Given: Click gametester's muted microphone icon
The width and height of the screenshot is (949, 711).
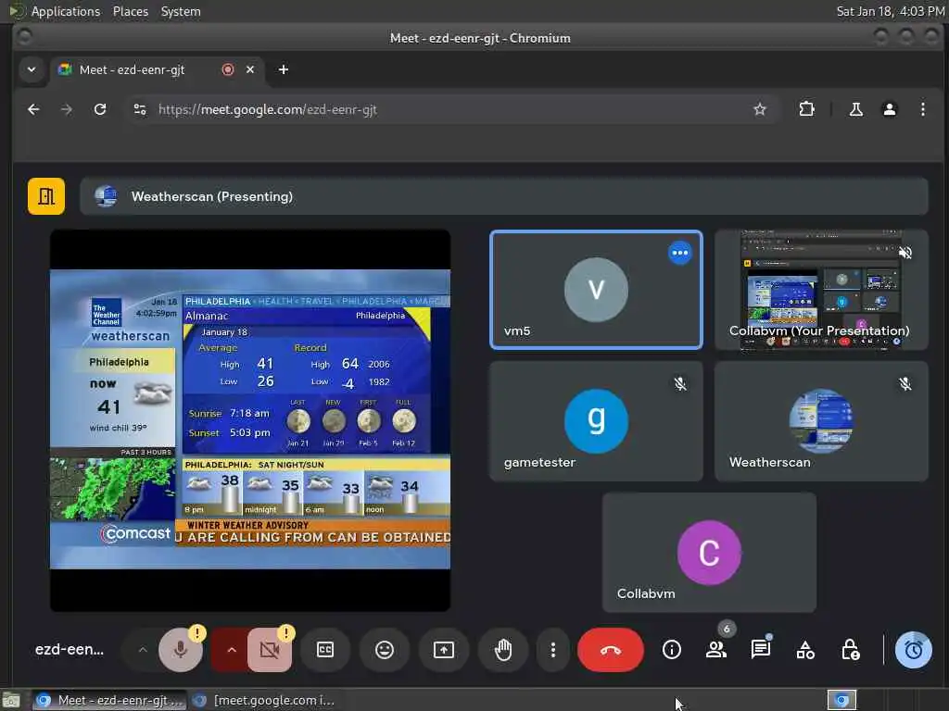Looking at the screenshot, I should click(680, 384).
